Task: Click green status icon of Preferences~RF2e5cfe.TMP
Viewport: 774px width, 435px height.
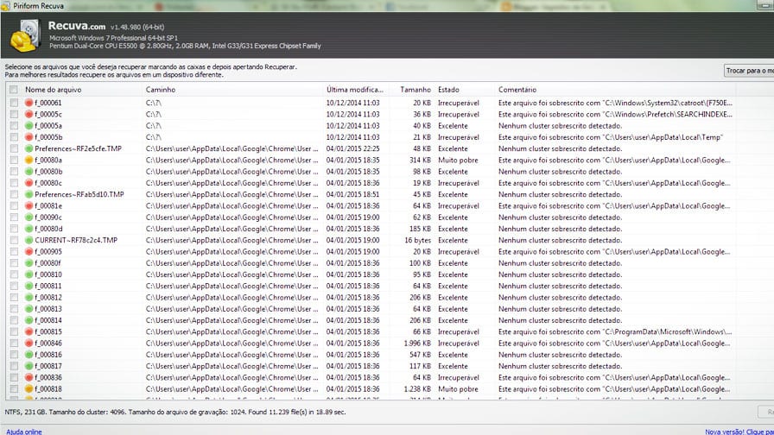Action: tap(29, 148)
